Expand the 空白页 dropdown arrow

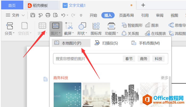pos(31,33)
